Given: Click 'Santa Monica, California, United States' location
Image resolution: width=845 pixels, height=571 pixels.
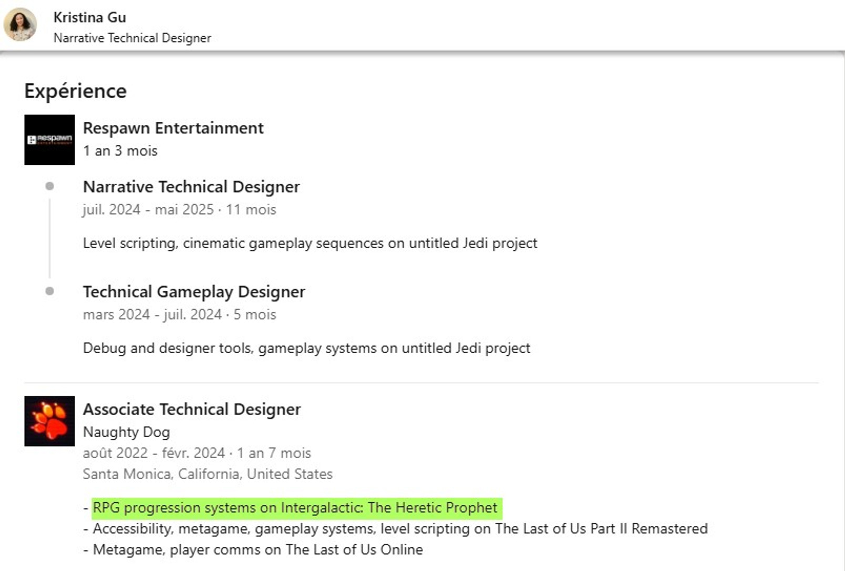Looking at the screenshot, I should pyautogui.click(x=208, y=474).
